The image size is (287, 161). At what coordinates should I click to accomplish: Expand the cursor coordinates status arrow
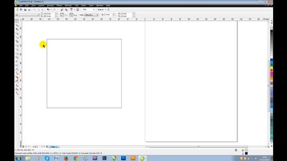33,150
